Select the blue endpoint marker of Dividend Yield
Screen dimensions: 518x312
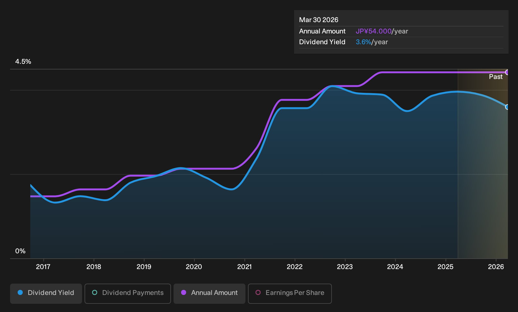pos(507,107)
